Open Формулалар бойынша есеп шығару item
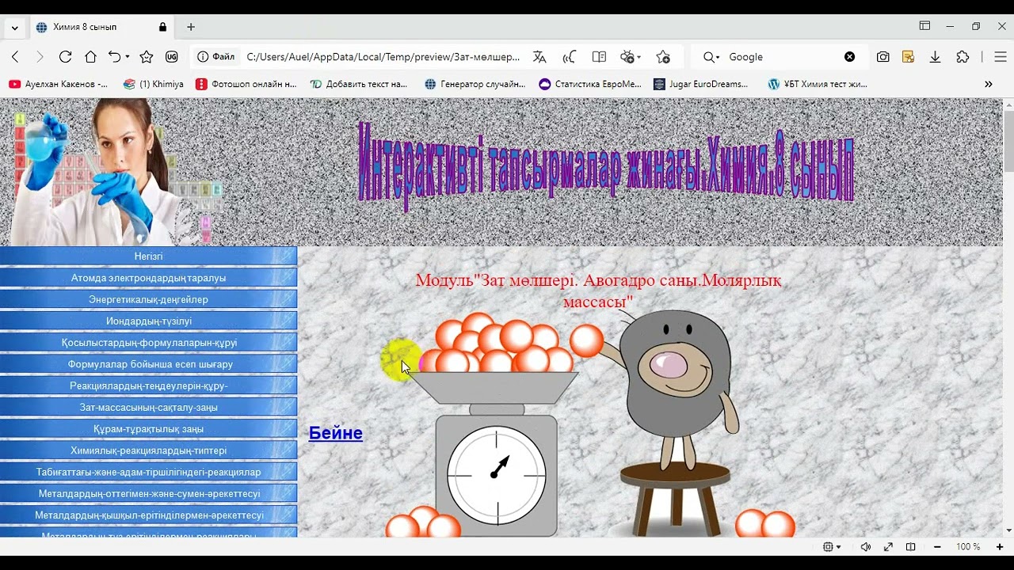1014x570 pixels. coord(148,363)
